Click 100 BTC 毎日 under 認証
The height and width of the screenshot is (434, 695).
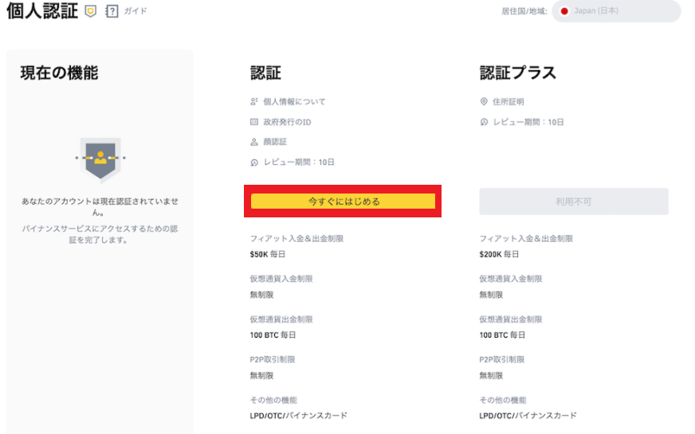coord(273,334)
